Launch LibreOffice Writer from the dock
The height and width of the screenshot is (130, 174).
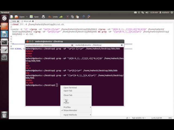(x=4, y=34)
